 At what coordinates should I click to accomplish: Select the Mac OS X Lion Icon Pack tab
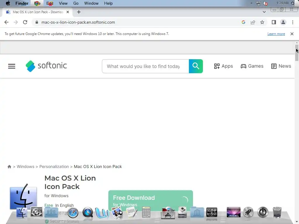click(x=38, y=12)
